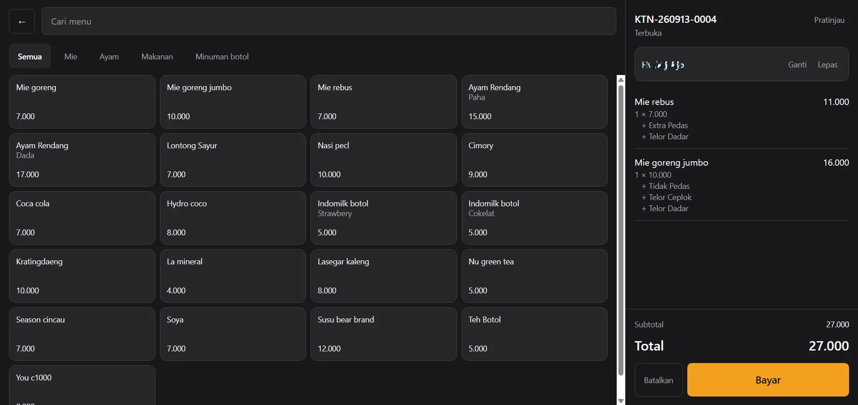Image resolution: width=858 pixels, height=405 pixels.
Task: Open the Mie rebus order line
Action: pos(742,118)
